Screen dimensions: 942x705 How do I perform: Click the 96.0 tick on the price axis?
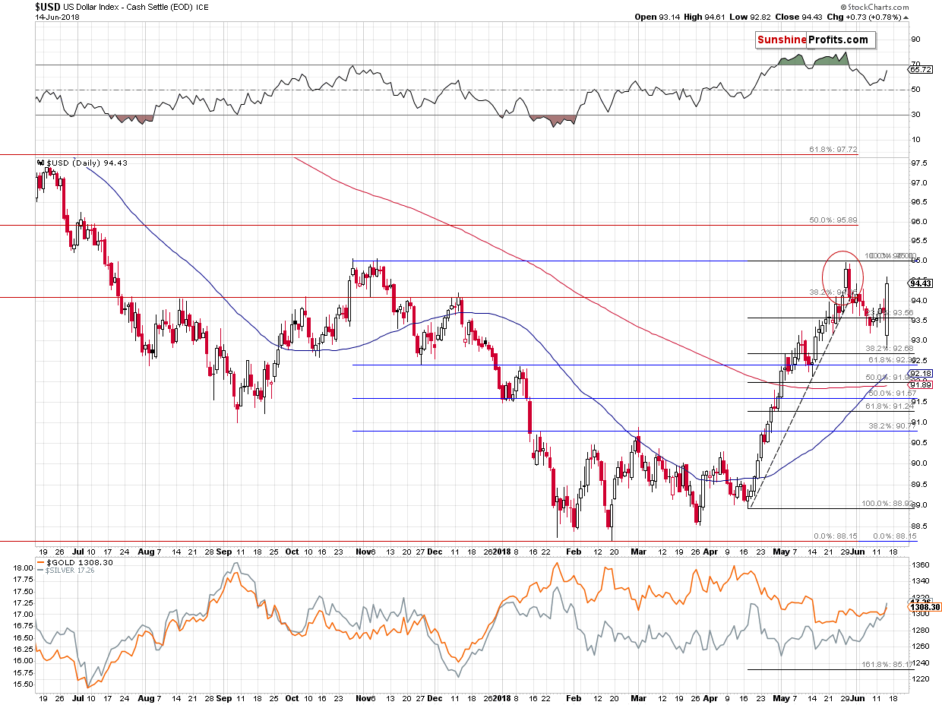tap(918, 221)
